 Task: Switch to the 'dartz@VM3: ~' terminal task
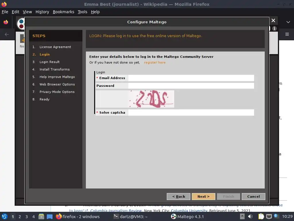click(x=131, y=216)
